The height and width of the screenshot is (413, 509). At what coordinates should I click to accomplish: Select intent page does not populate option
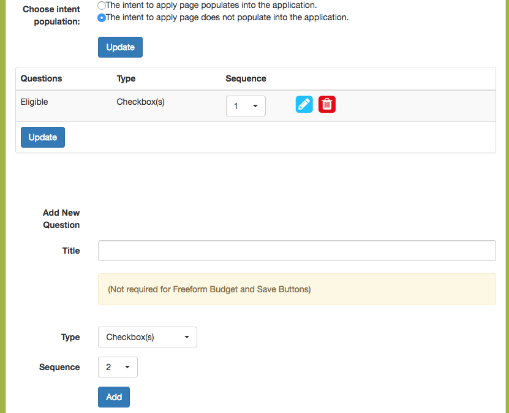[102, 18]
